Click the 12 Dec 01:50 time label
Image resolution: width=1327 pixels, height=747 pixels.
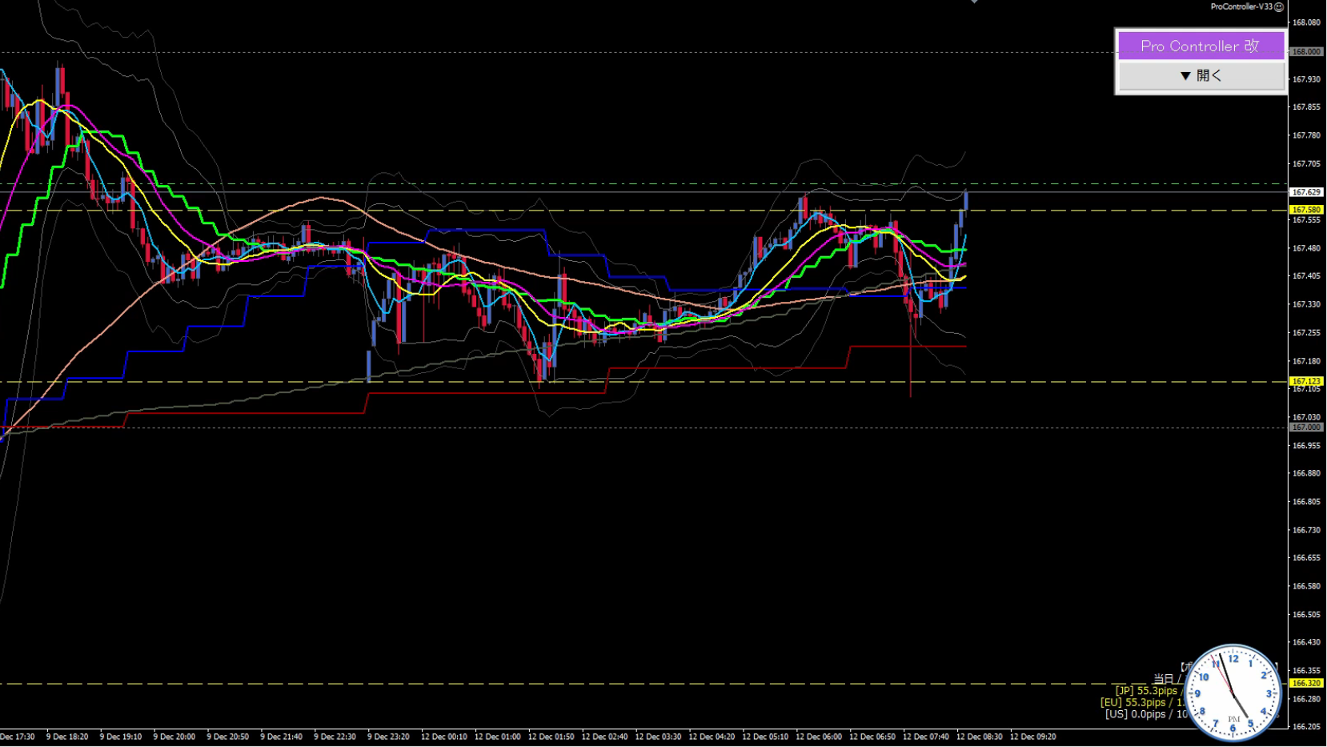point(551,737)
